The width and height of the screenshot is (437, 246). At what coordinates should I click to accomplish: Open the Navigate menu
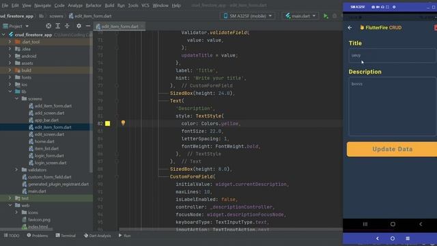pyautogui.click(x=42, y=5)
